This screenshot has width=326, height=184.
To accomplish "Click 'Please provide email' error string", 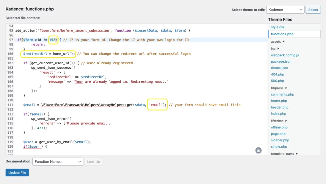I will point(87,123).
